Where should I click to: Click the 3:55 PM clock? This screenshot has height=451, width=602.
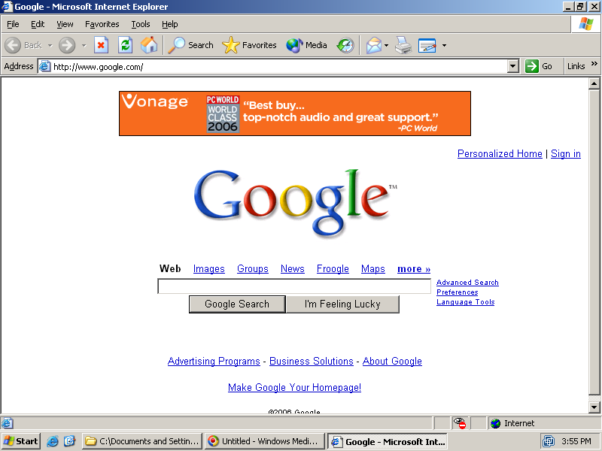(576, 441)
